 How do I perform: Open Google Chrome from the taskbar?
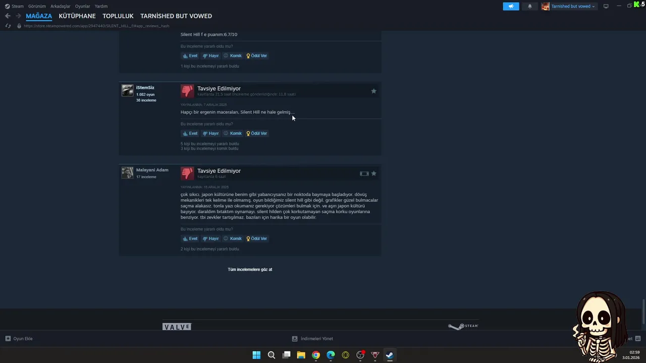pyautogui.click(x=316, y=355)
